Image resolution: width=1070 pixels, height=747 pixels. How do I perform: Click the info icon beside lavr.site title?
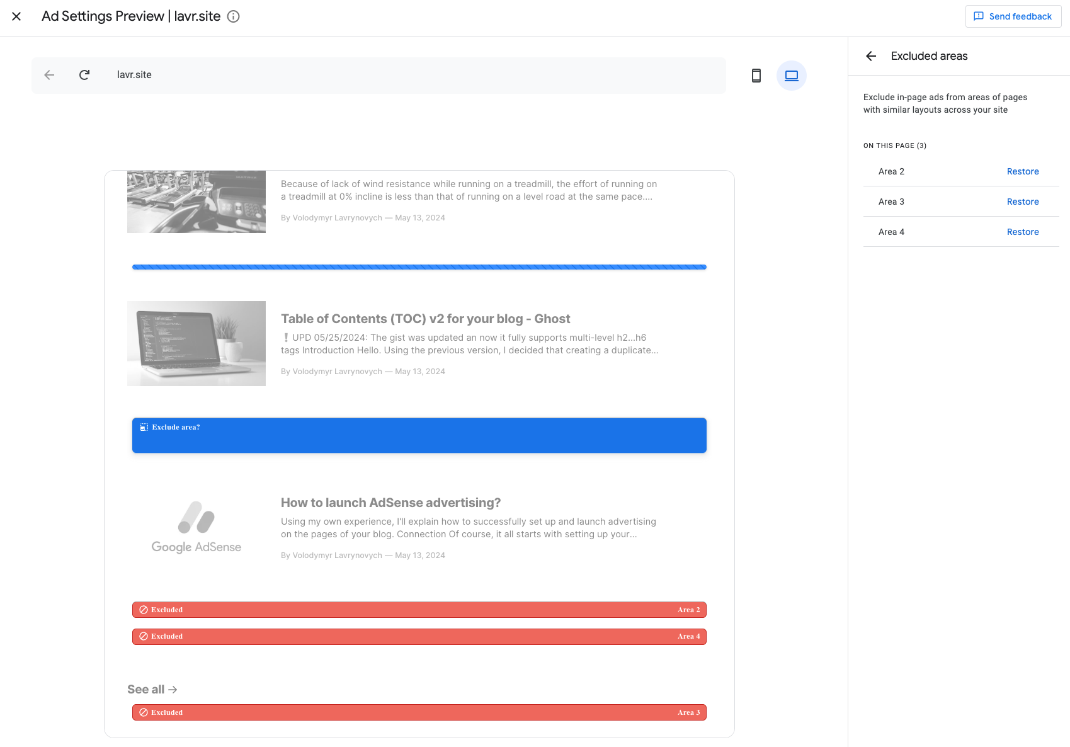pos(234,16)
